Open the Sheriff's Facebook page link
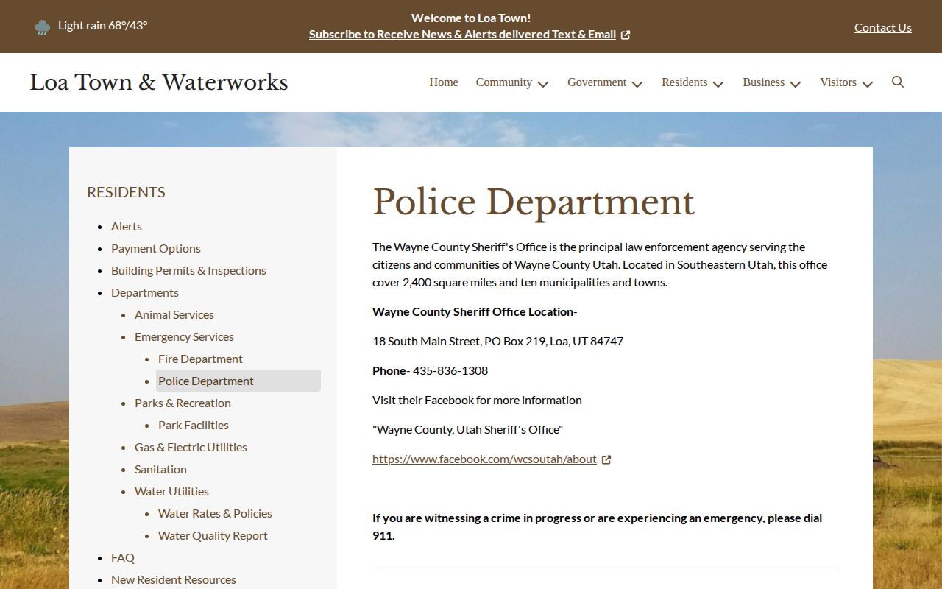This screenshot has height=589, width=942. [x=484, y=459]
